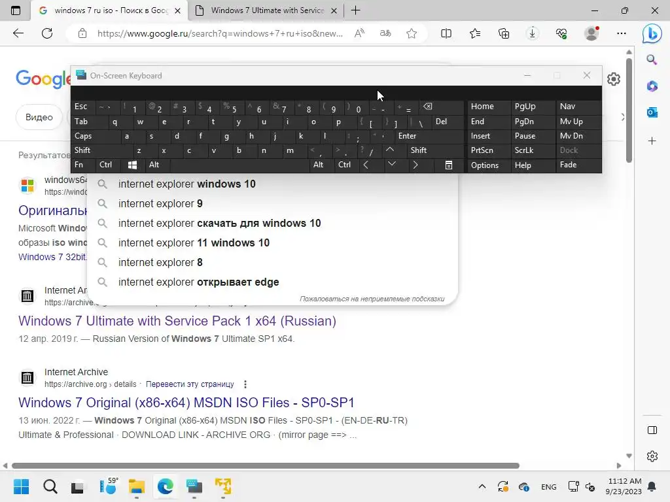
Task: Open the Edge settings and more menu
Action: pos(622,33)
